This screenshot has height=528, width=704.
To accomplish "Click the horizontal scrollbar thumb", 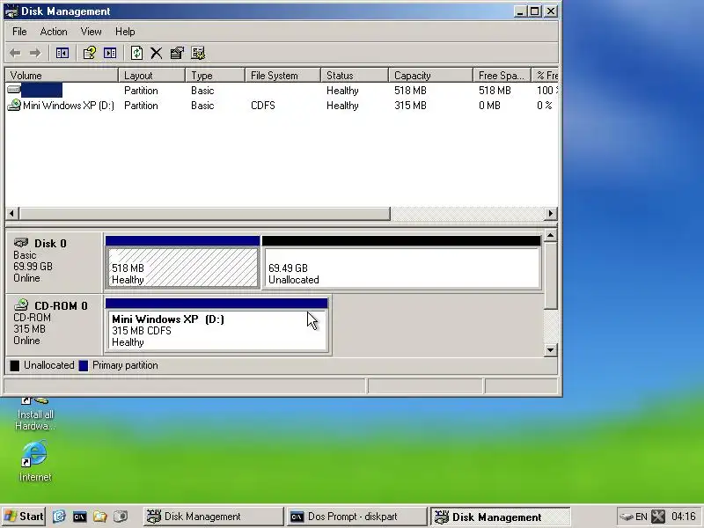I will pyautogui.click(x=205, y=213).
